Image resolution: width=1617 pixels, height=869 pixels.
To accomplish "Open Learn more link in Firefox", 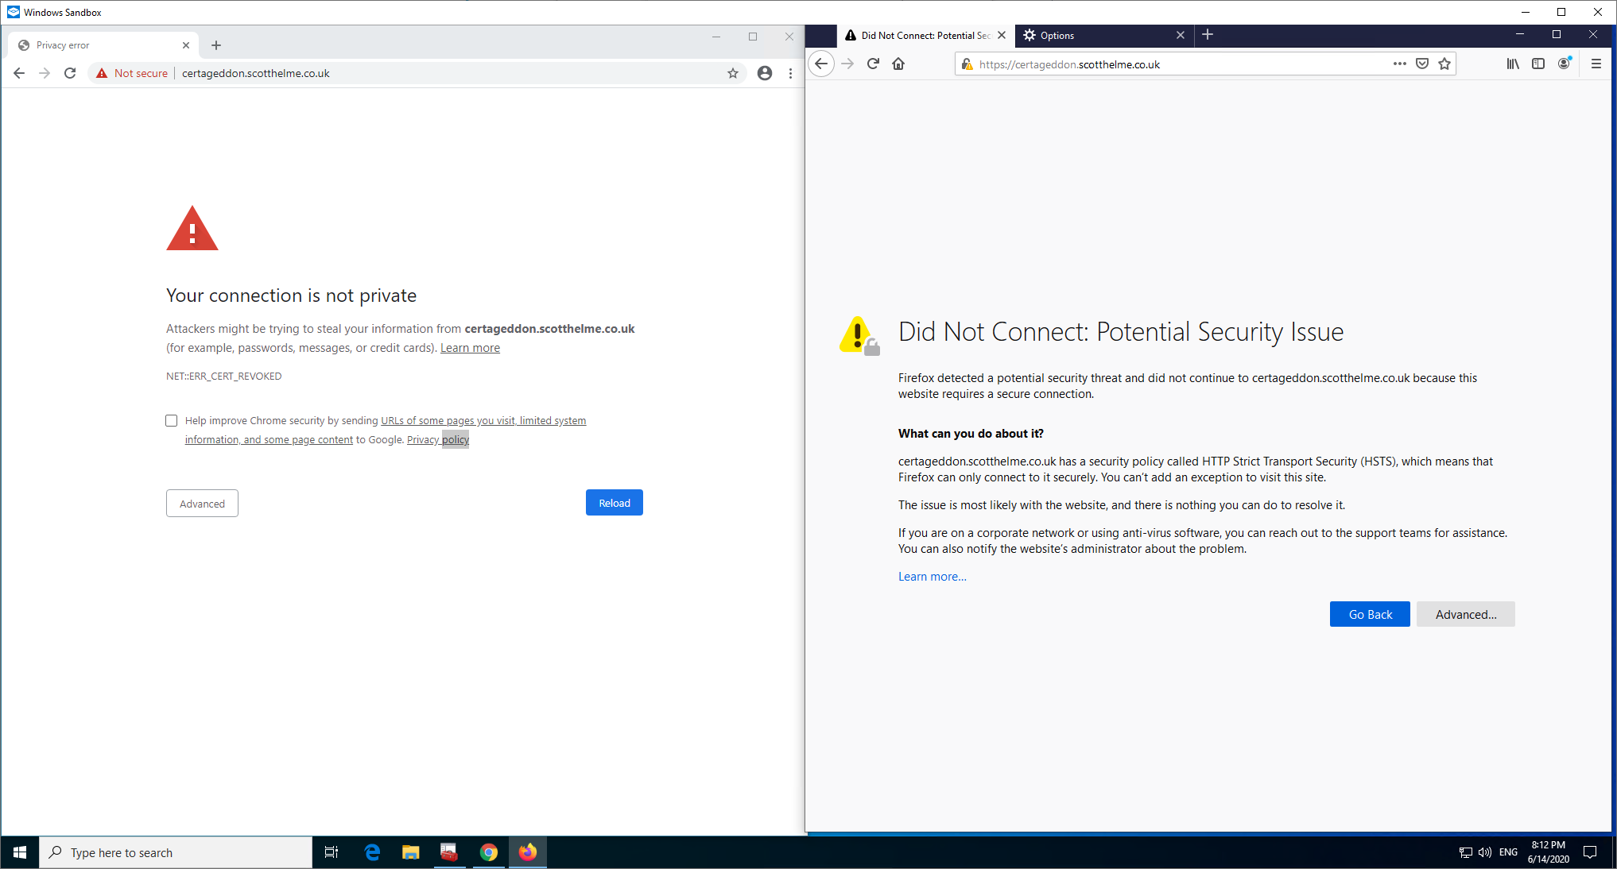I will [x=933, y=577].
